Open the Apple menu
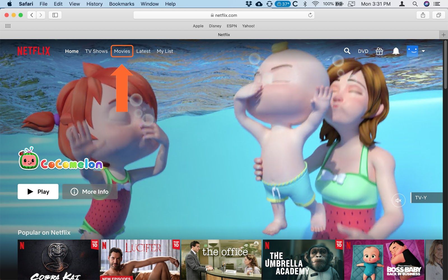 pos(10,4)
